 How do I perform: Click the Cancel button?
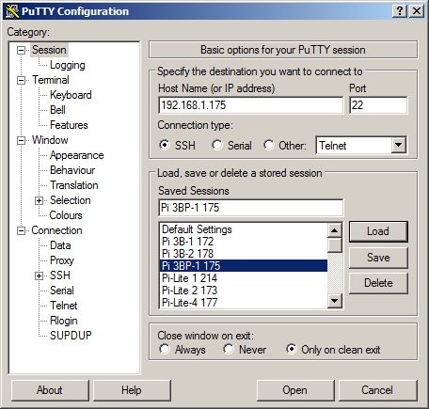coord(377,390)
